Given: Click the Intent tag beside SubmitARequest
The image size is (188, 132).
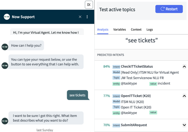Looking at the screenshot, I should point(116,125).
